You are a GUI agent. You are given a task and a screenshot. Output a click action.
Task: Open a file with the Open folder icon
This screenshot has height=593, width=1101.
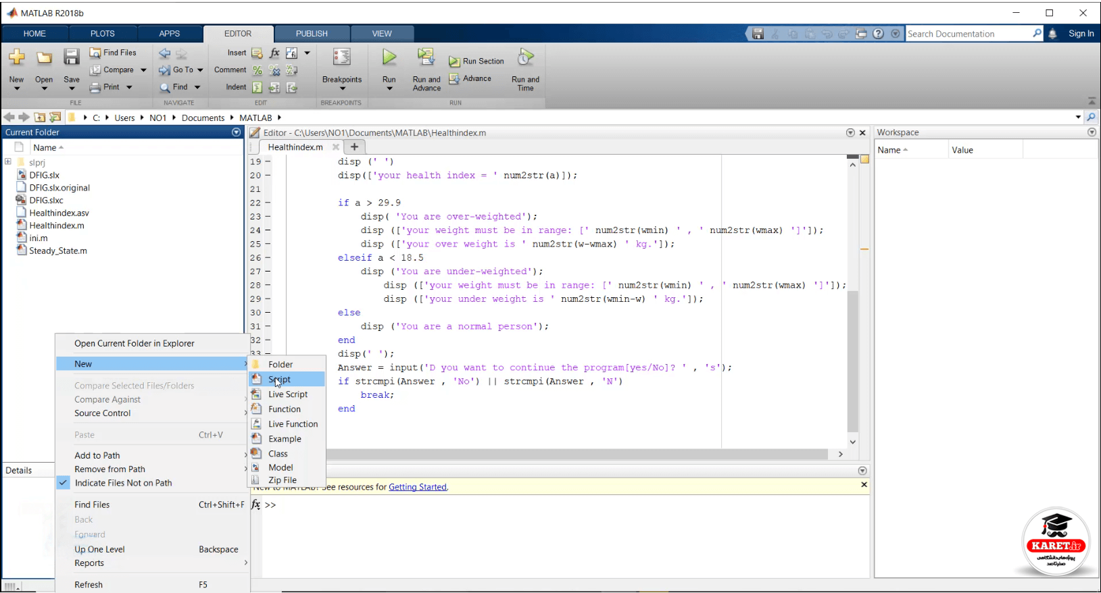coord(44,58)
